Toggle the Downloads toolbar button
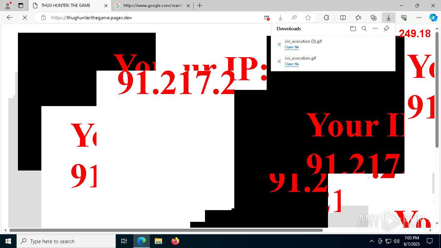Image resolution: width=441 pixels, height=248 pixels. click(x=388, y=18)
